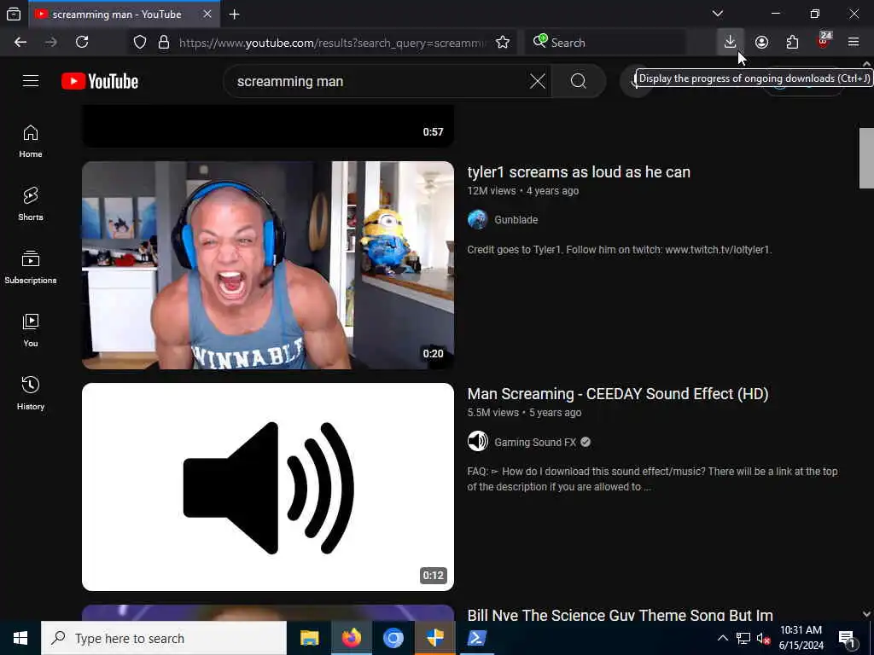
Task: Open File Explorer from the taskbar
Action: point(309,638)
